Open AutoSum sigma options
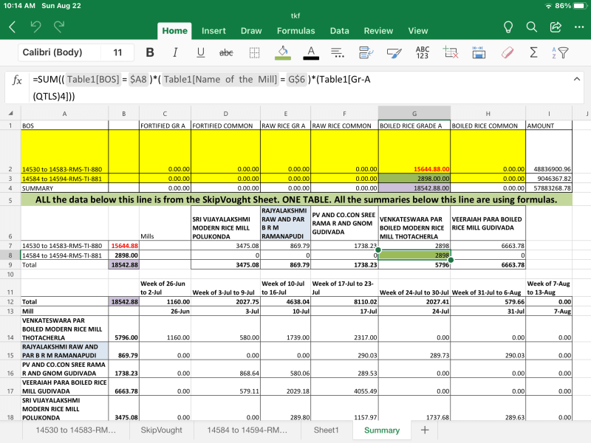591x443 pixels. [x=533, y=52]
